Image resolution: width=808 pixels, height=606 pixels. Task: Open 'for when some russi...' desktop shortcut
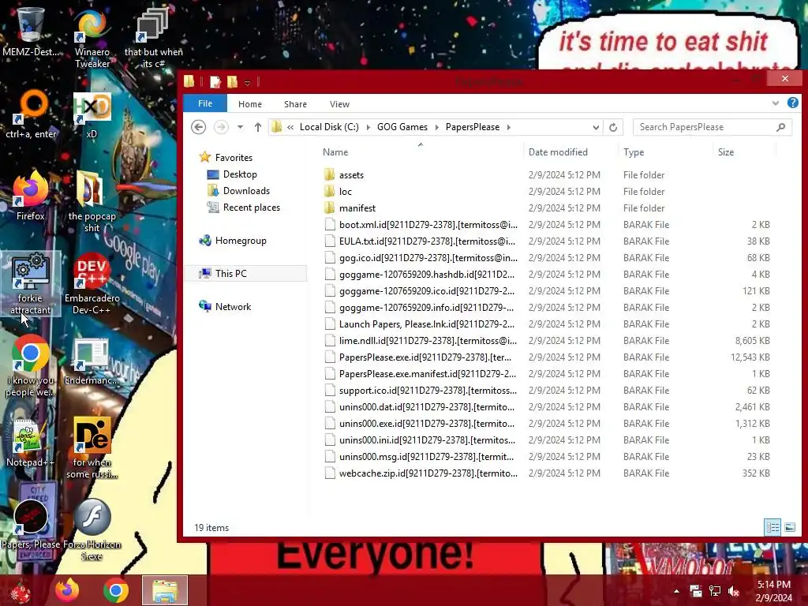point(92,447)
